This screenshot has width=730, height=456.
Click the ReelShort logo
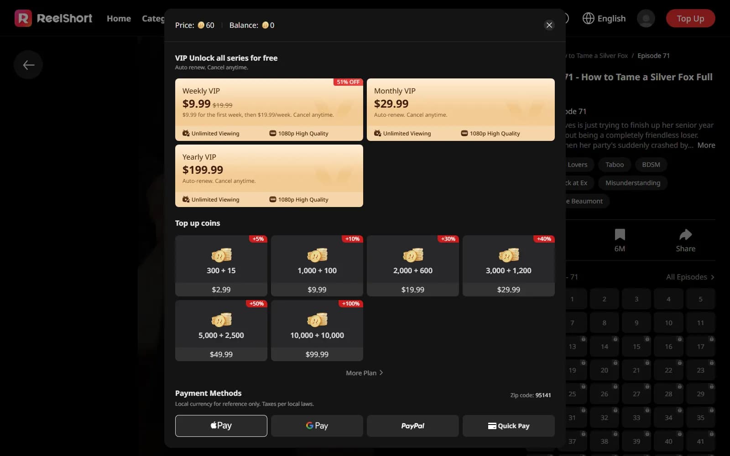pyautogui.click(x=53, y=18)
